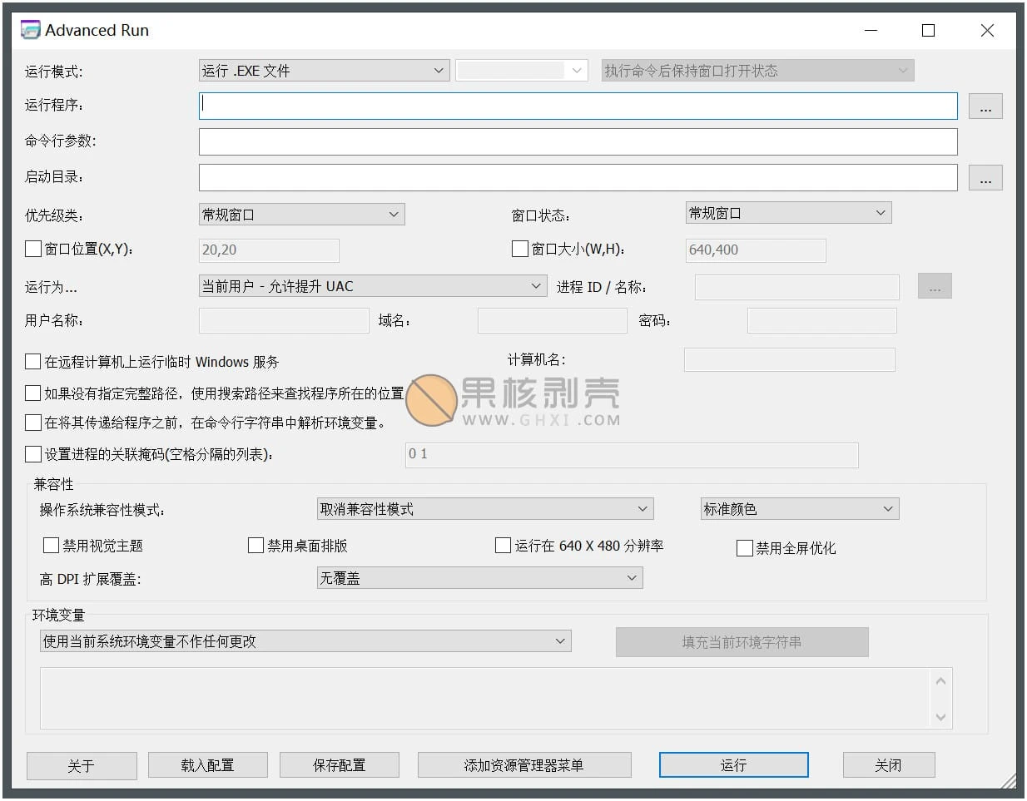Check 在远程计算机上运行临时 Windows 服务
Image resolution: width=1027 pixels, height=801 pixels.
[33, 362]
